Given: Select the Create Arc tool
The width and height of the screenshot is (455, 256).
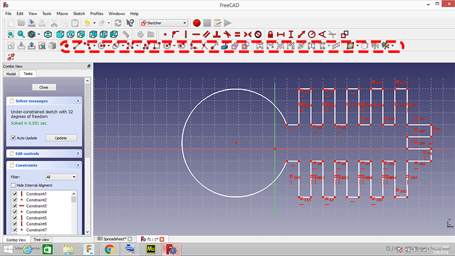Looking at the screenshot, I should 88,46.
